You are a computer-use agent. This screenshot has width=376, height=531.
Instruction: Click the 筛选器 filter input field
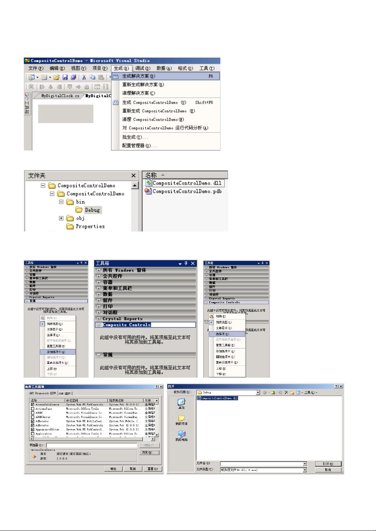pyautogui.click(x=92, y=445)
